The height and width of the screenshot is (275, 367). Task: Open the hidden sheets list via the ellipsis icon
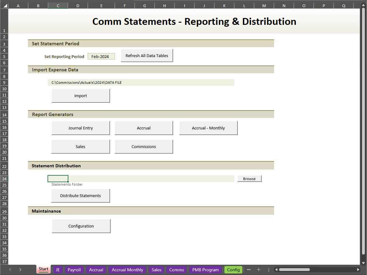[249, 270]
